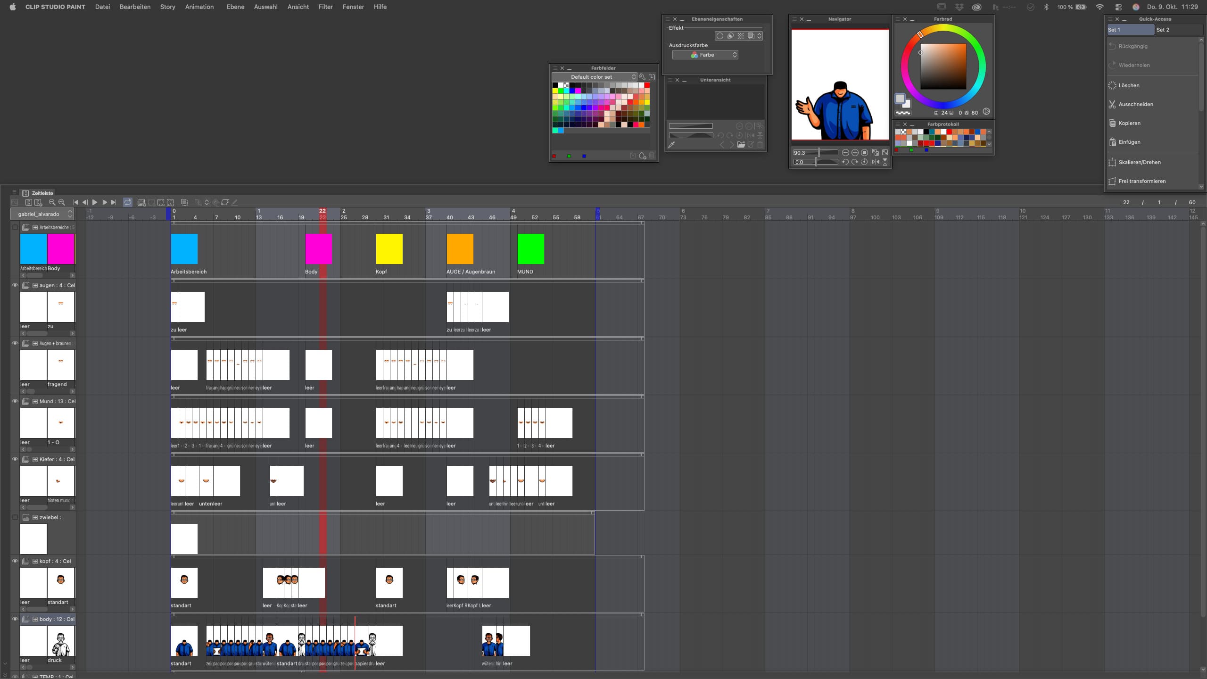The width and height of the screenshot is (1207, 679).
Task: Click Frei transformieren in Quick-Access
Action: coord(1141,181)
